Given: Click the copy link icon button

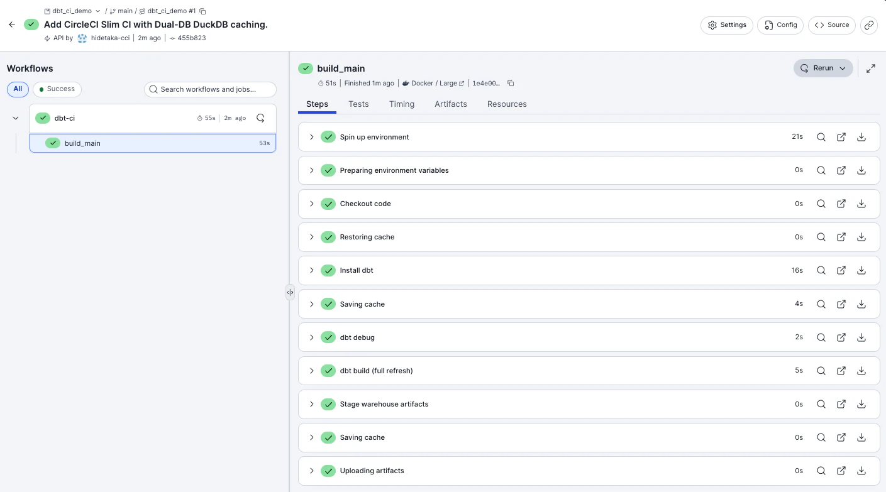Looking at the screenshot, I should point(869,25).
